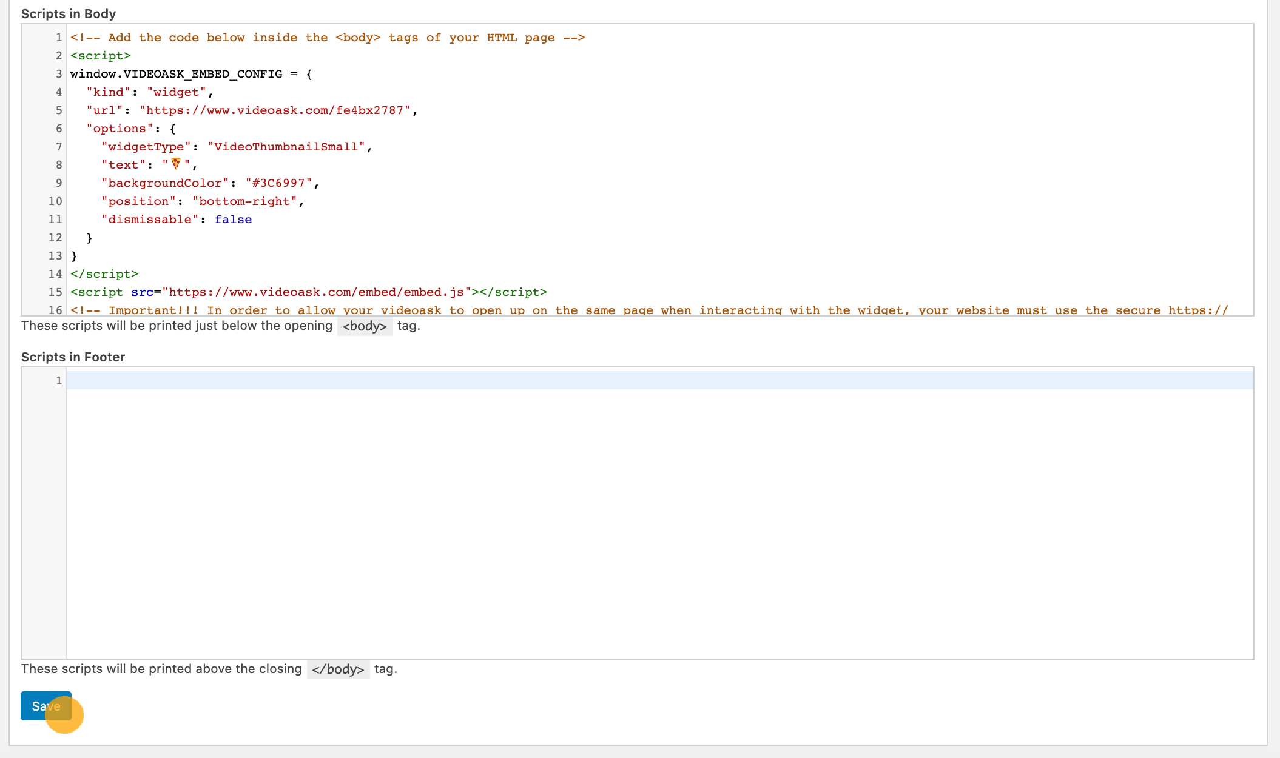Viewport: 1280px width, 758px height.
Task: Click the closing brace on line 13
Action: pos(74,256)
